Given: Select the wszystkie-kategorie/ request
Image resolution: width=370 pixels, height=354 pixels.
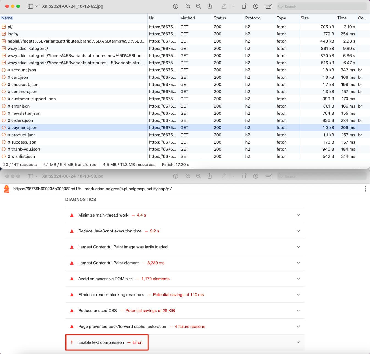Looking at the screenshot, I should click(x=185, y=49).
